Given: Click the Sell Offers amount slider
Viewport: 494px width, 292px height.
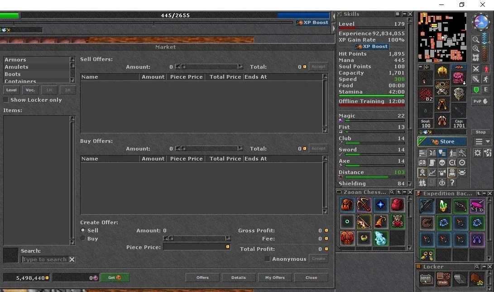Looking at the screenshot, I should 209,67.
